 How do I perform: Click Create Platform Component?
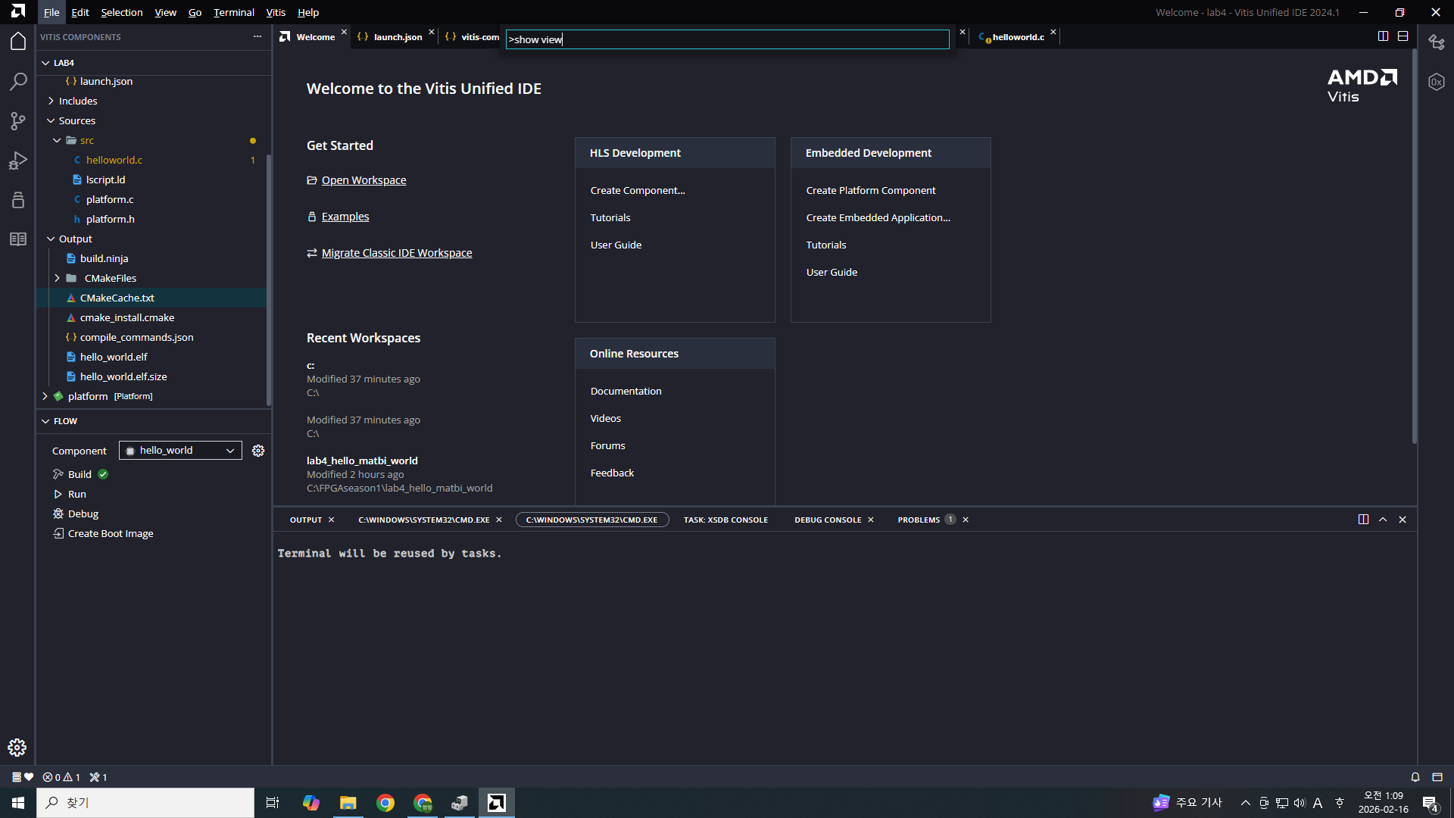tap(871, 190)
